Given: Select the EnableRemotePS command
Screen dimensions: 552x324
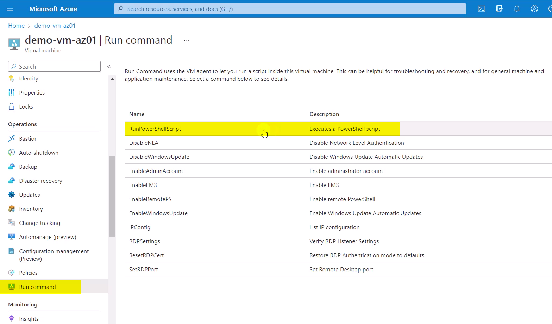Looking at the screenshot, I should pyautogui.click(x=338, y=199).
